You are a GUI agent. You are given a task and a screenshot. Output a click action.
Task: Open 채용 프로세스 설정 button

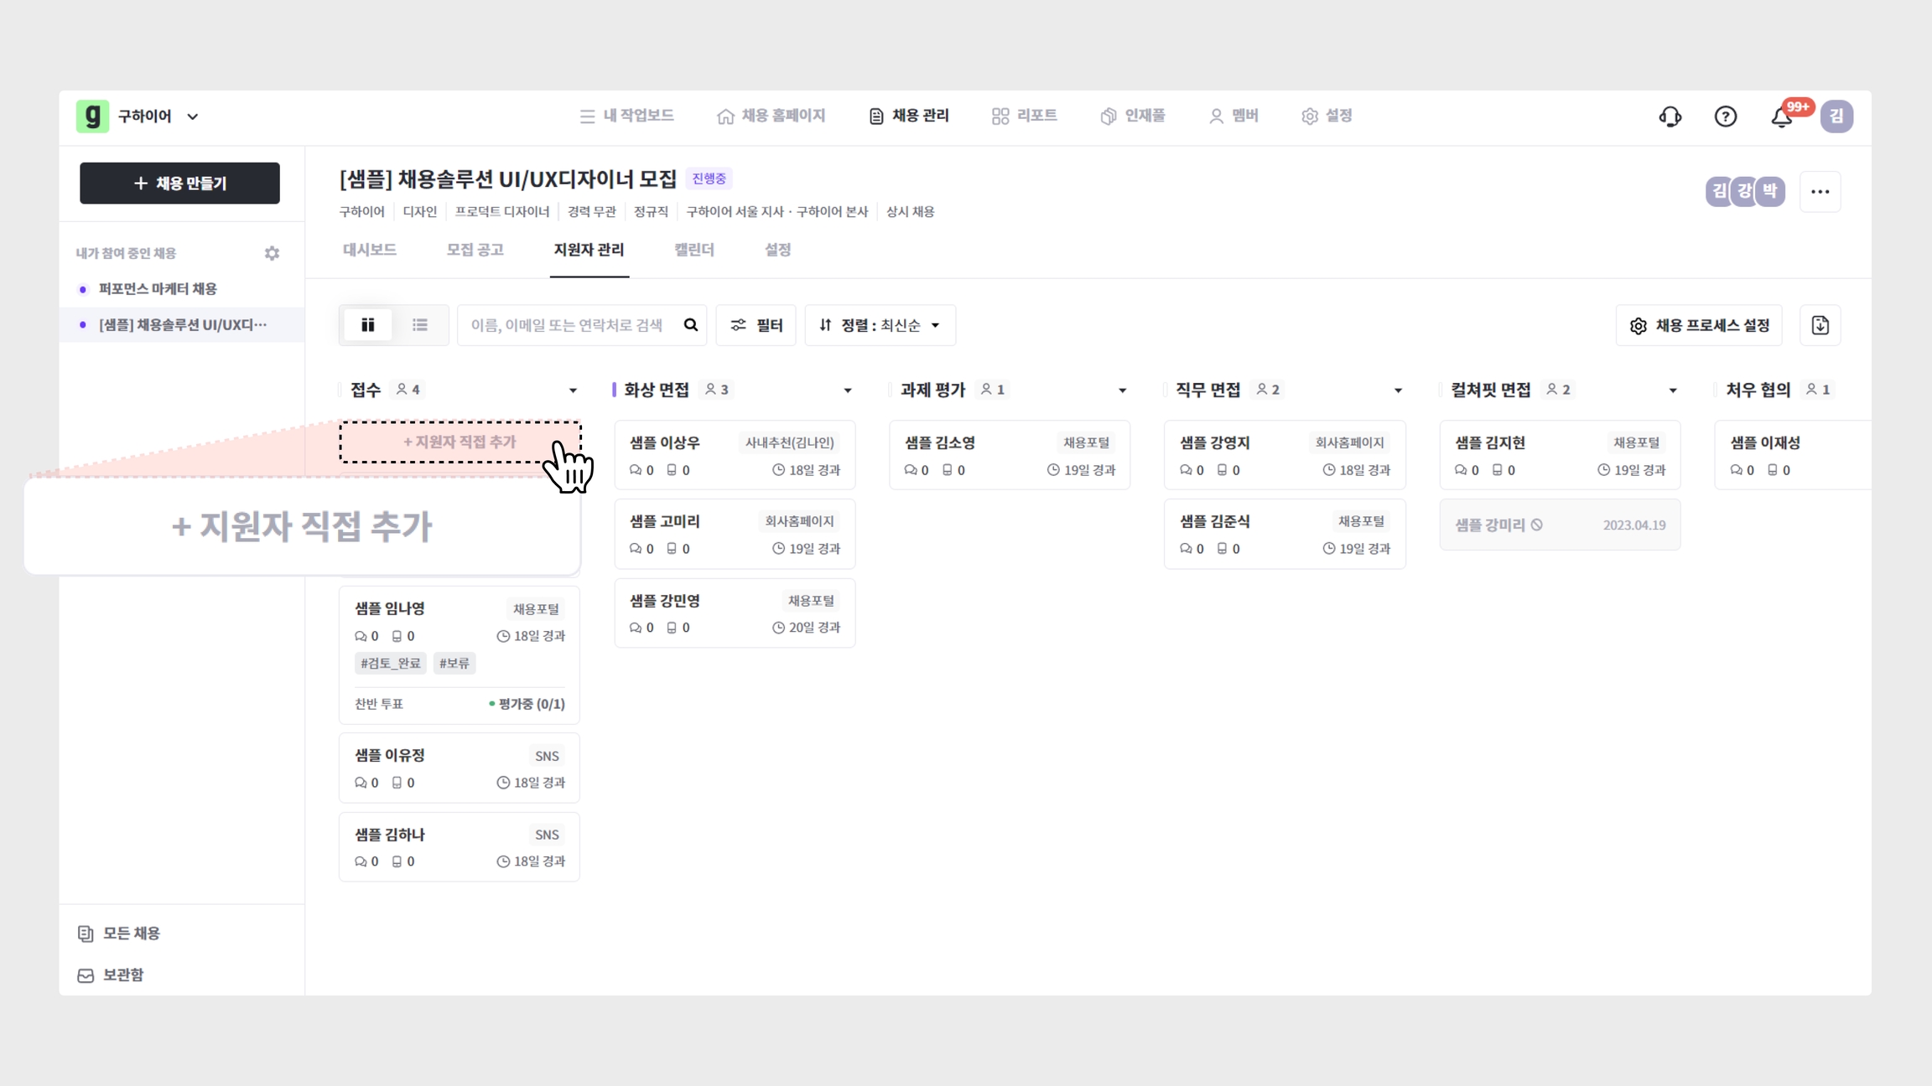1699,325
